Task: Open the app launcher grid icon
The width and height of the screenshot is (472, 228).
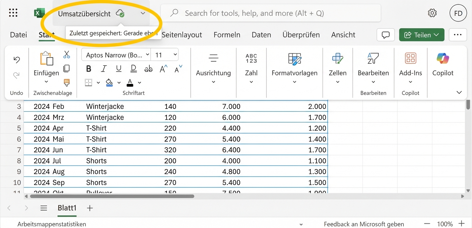Action: click(13, 13)
